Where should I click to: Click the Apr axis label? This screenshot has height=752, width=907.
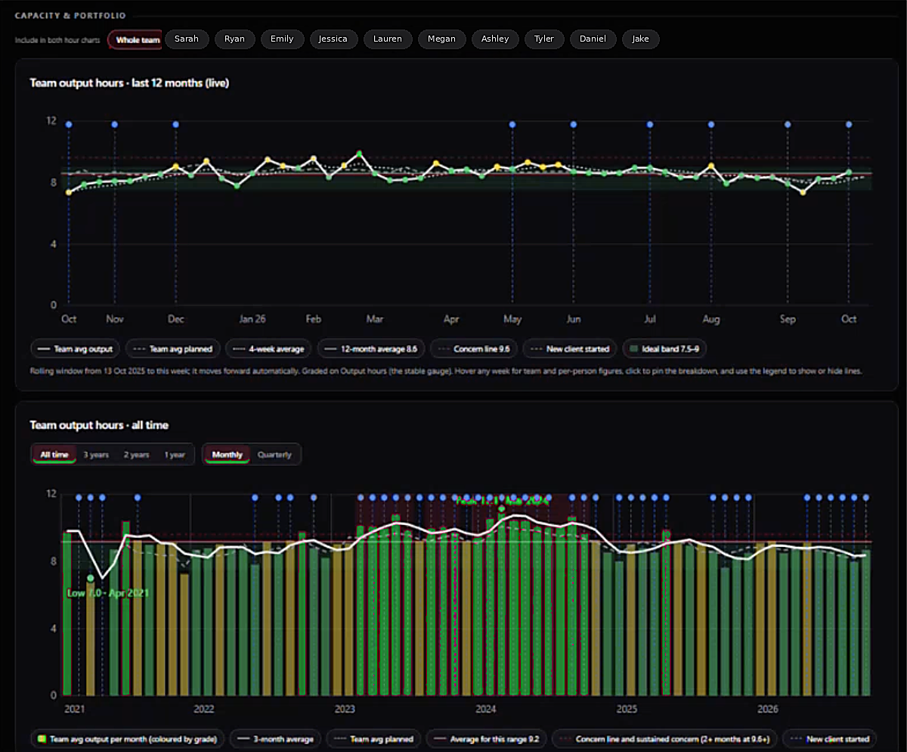(x=451, y=319)
